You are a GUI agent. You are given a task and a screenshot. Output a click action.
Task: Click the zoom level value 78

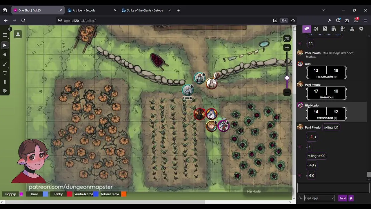287,38
